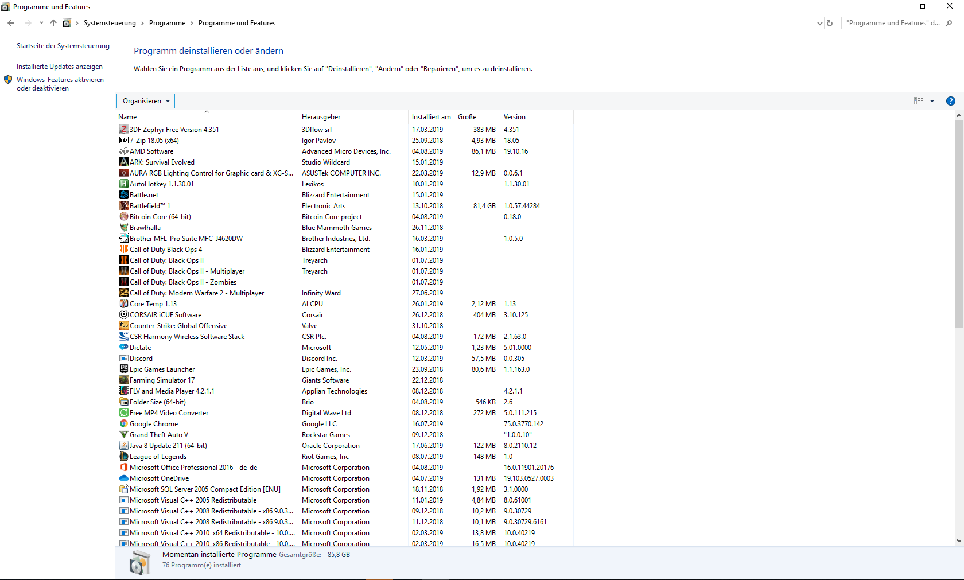Click the AutoHotkey 1.1.30.01 icon
Viewport: 964px width, 580px height.
(x=123, y=184)
